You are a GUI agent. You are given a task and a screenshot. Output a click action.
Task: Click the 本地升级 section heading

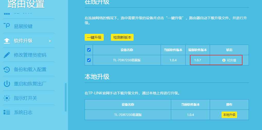97,77
